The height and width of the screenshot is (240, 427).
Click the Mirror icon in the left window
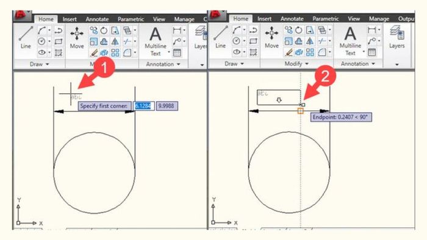click(115, 41)
